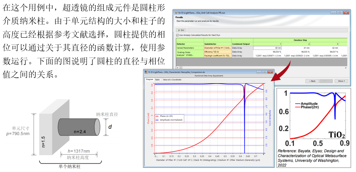Click the Nanopillar_Comparision.da window title icon
Image resolution: width=356 pixels, height=172 pixels.
click(x=146, y=72)
